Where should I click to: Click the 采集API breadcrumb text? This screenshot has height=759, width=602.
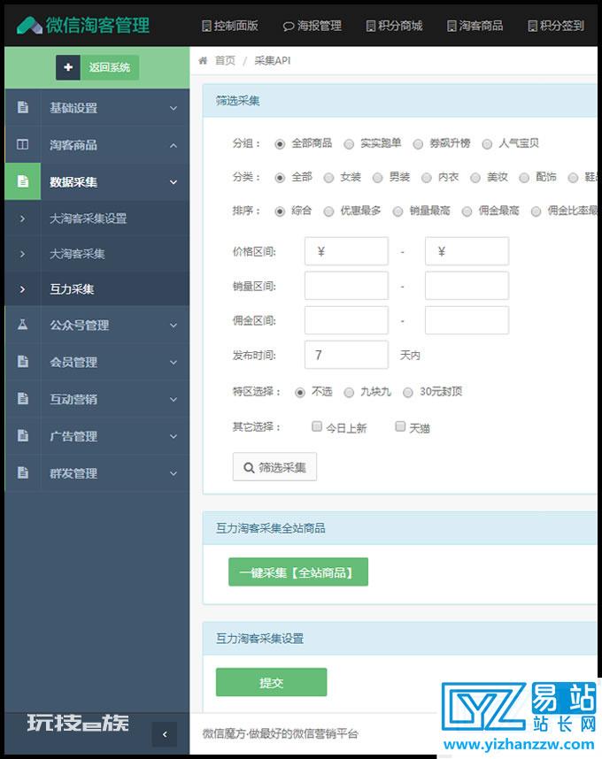point(272,60)
